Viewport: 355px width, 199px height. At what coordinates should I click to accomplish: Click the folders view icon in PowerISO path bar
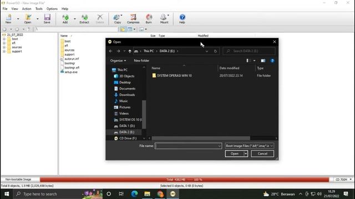123,29
